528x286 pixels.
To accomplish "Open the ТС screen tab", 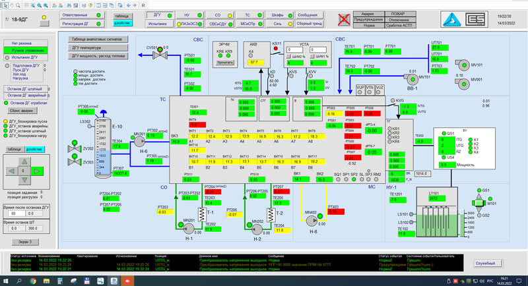I will click(x=250, y=15).
